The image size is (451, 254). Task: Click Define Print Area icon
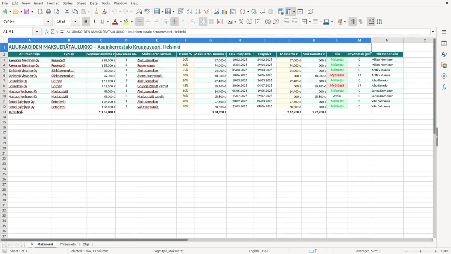click(281, 12)
